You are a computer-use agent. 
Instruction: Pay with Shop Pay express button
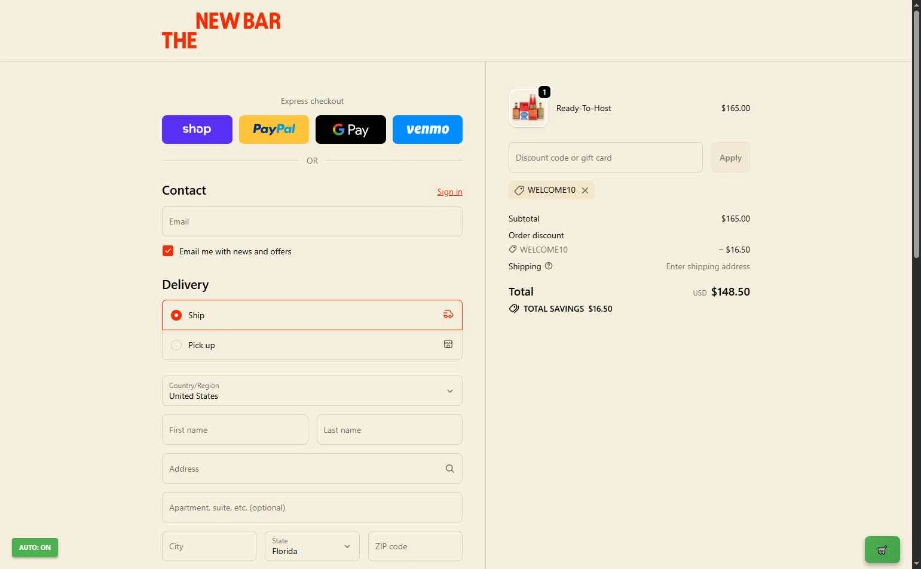197,130
